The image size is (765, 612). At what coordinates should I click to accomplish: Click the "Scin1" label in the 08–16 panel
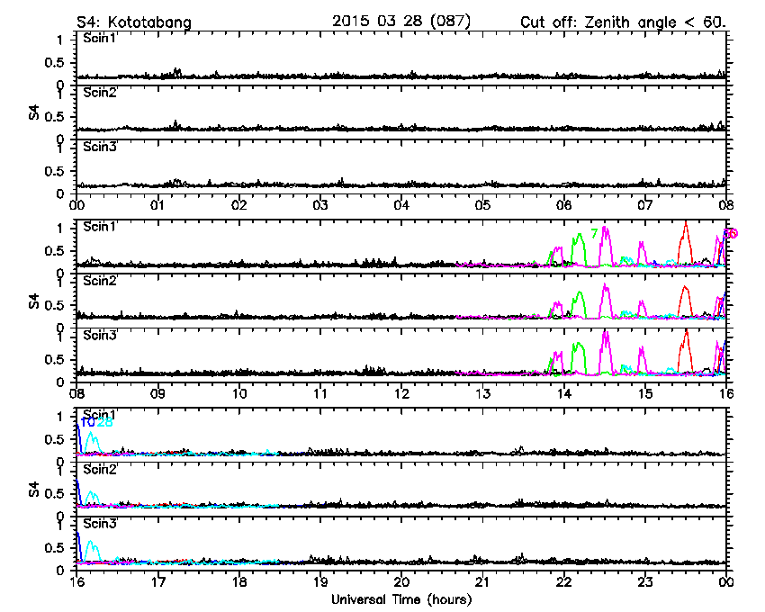pos(100,227)
